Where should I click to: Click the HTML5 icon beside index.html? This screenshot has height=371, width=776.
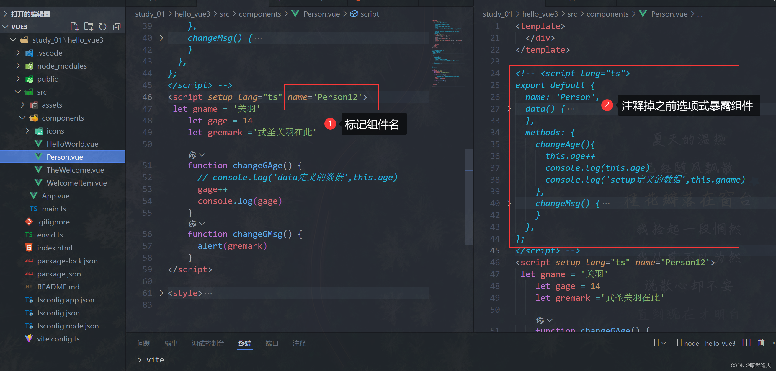tap(29, 248)
